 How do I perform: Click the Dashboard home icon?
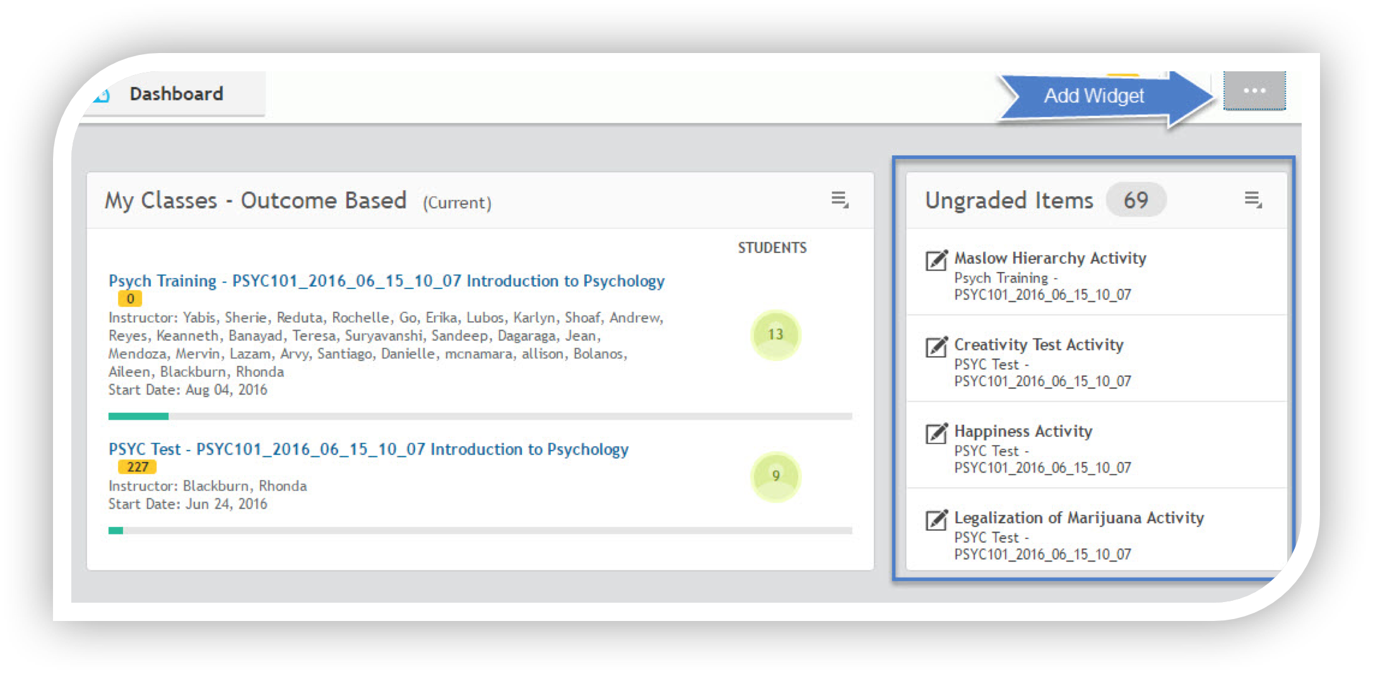pyautogui.click(x=101, y=95)
